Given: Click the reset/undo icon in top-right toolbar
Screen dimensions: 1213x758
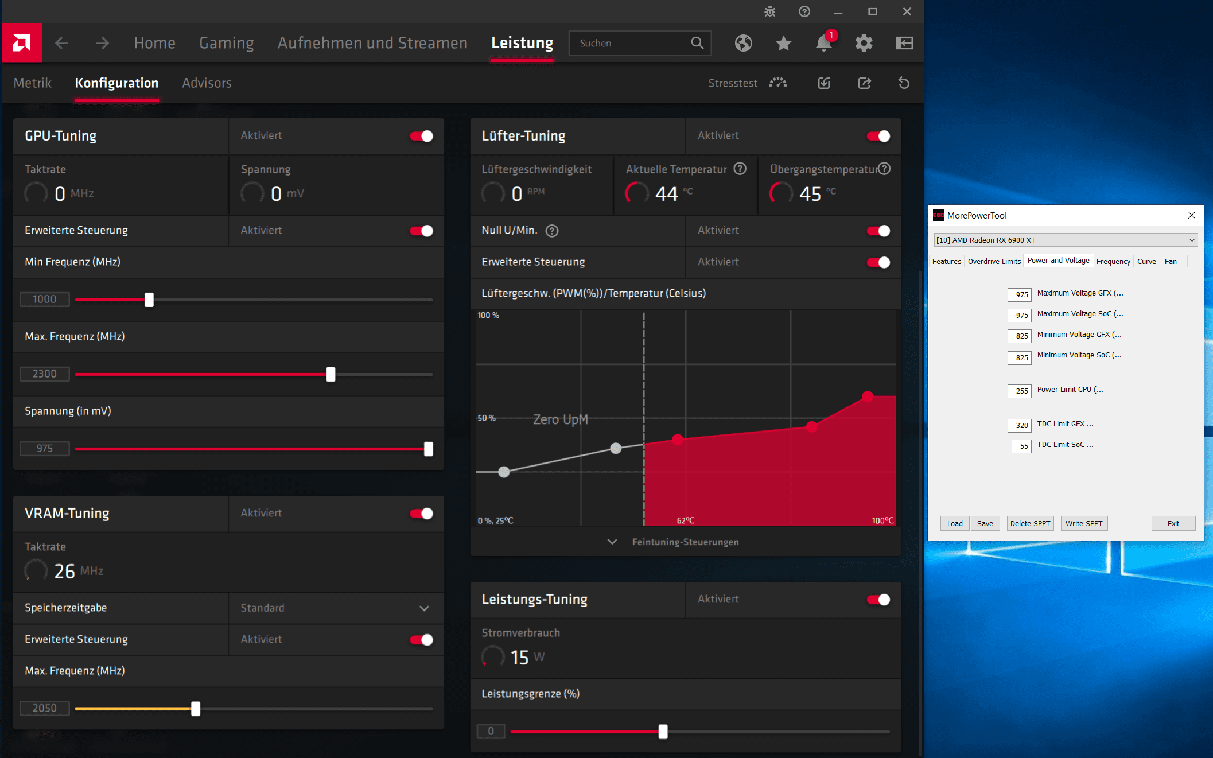Looking at the screenshot, I should [x=903, y=82].
